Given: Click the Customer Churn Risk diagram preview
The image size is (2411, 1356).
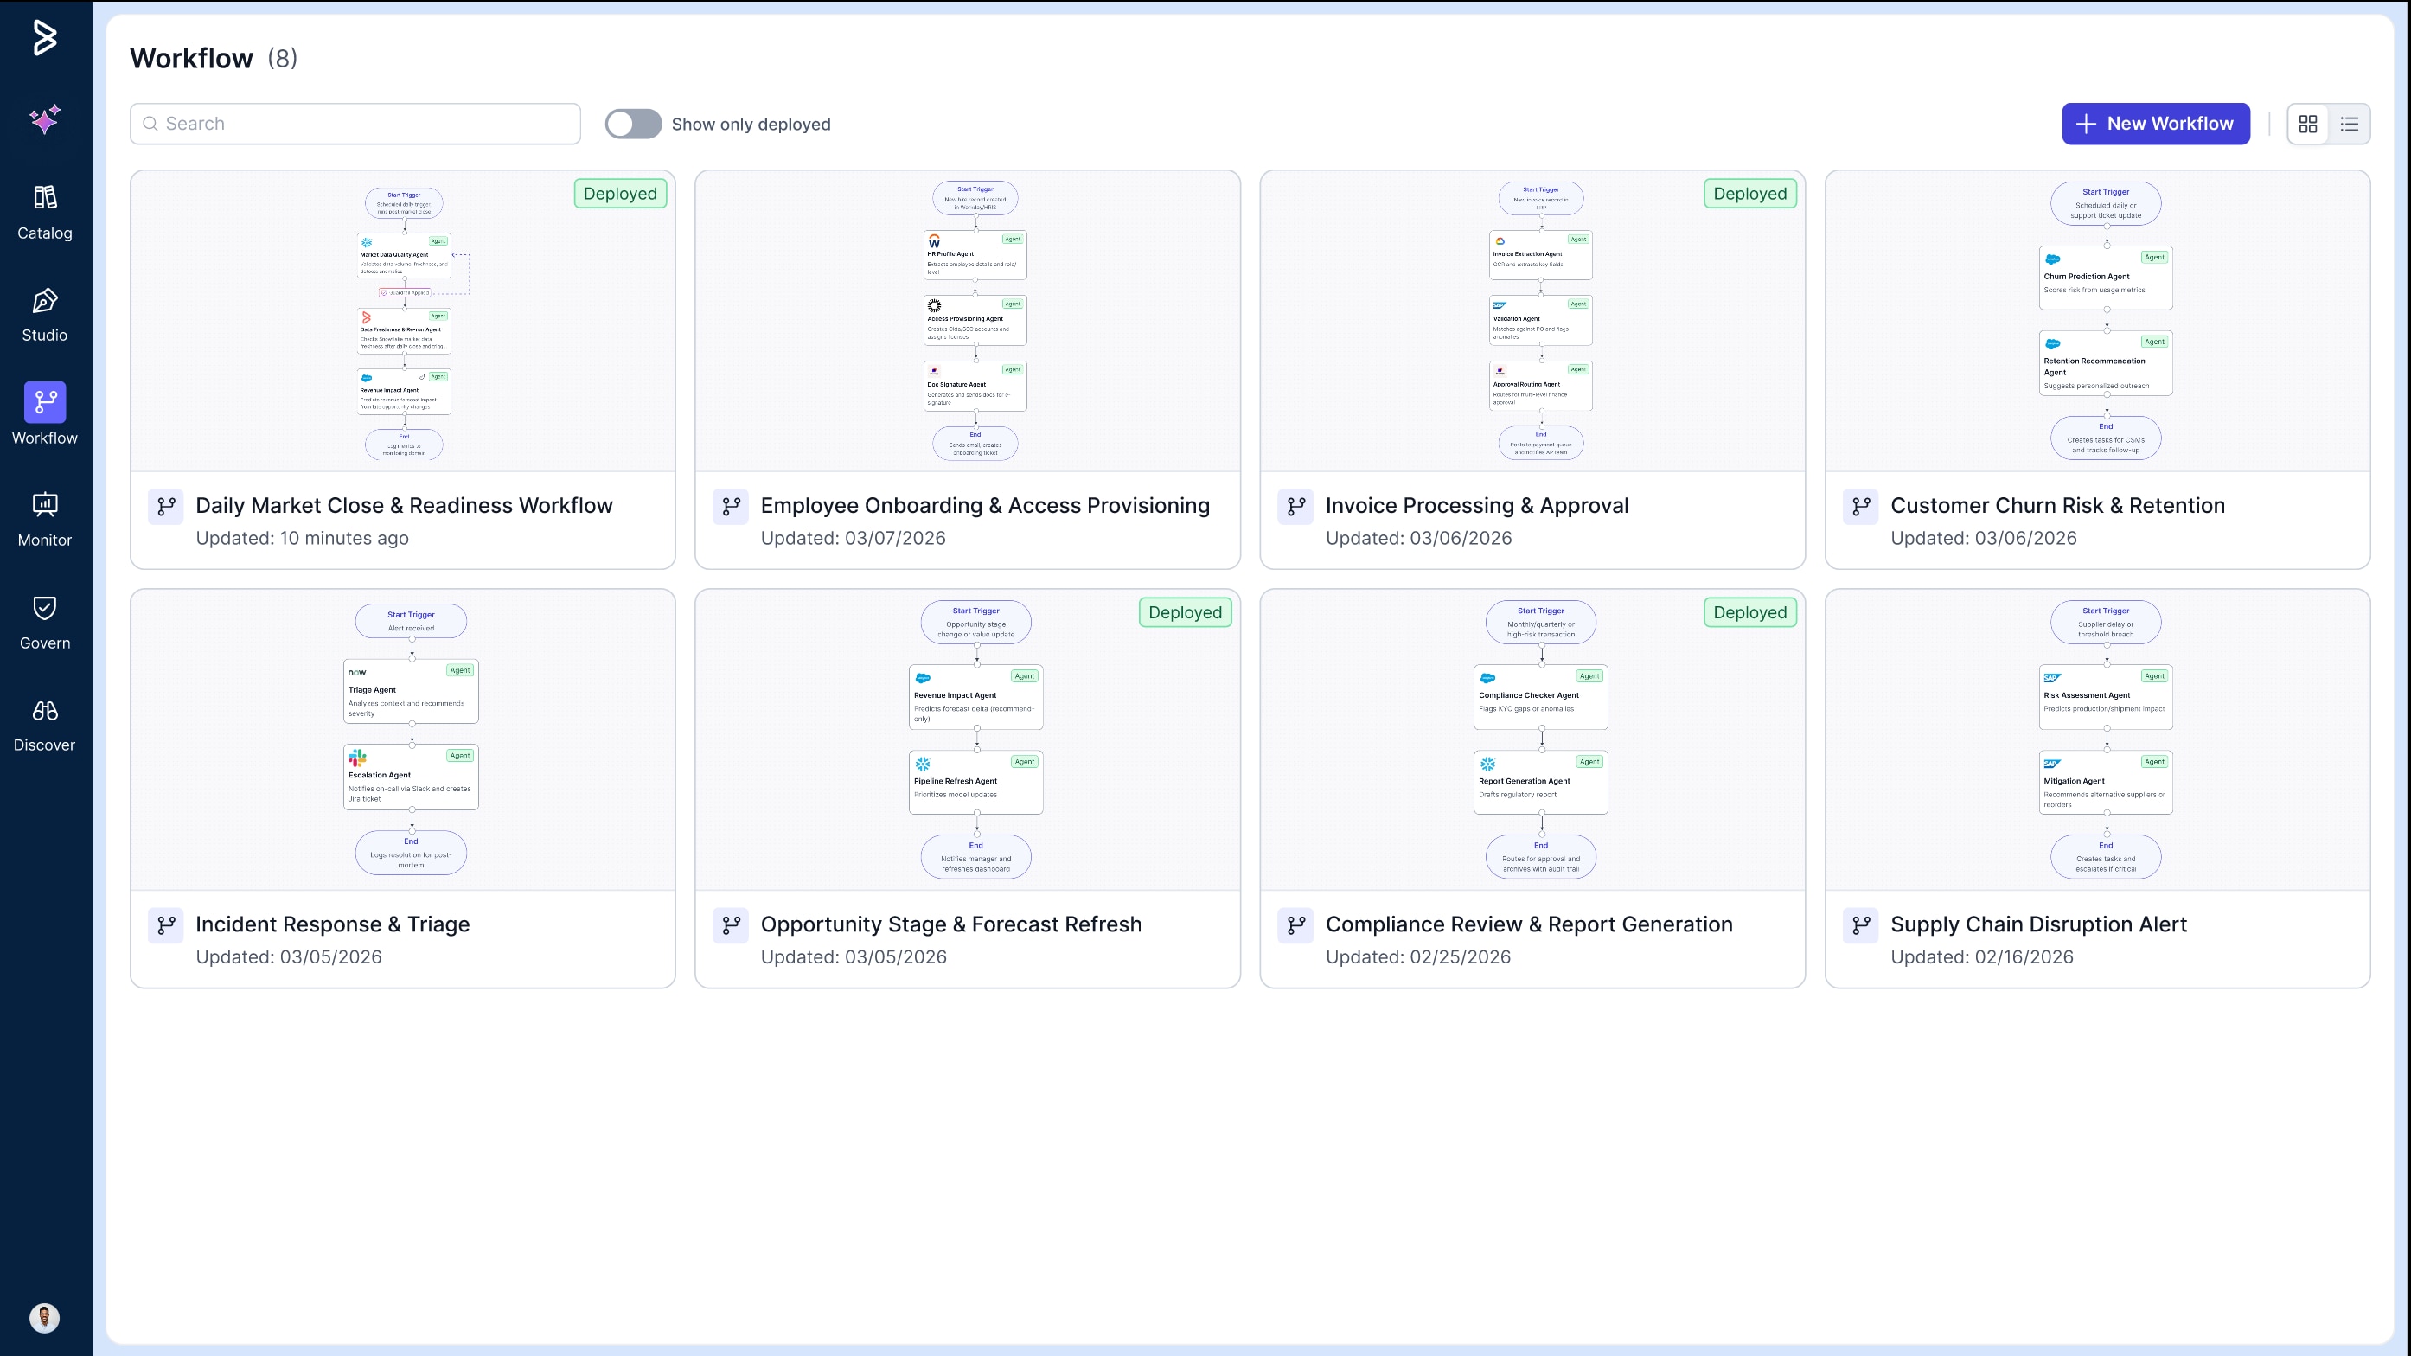Looking at the screenshot, I should (x=2096, y=320).
